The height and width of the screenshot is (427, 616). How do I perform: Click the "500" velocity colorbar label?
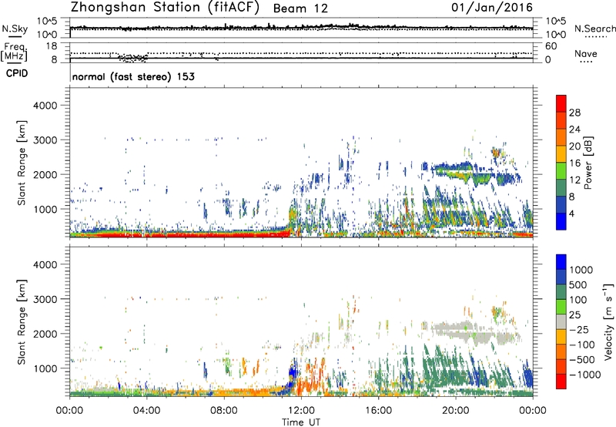[x=578, y=285]
